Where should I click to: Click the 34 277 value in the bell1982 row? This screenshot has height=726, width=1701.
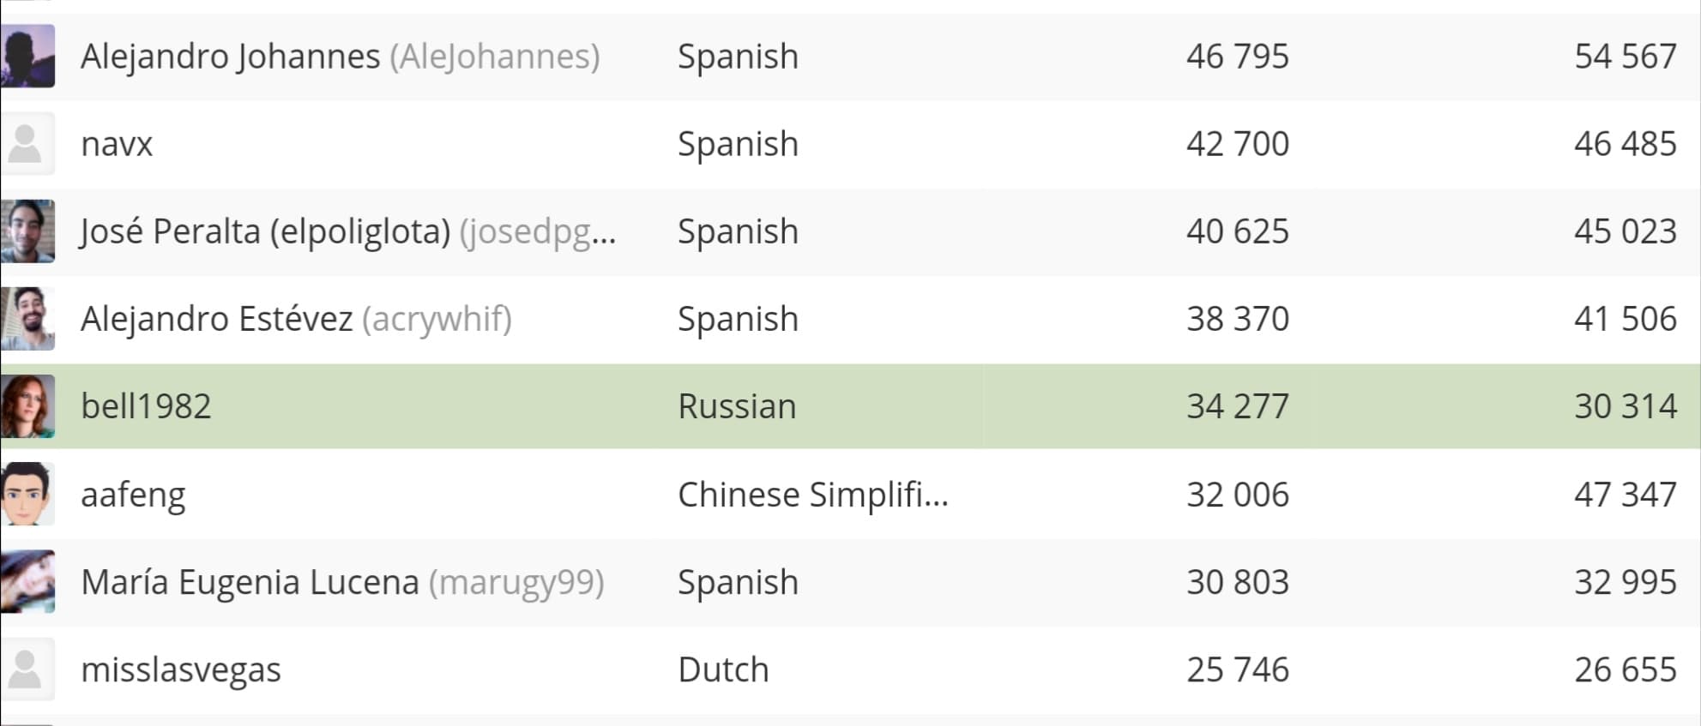pyautogui.click(x=1238, y=406)
